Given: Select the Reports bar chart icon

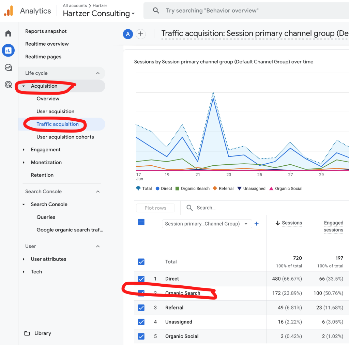Looking at the screenshot, I should (x=8, y=50).
